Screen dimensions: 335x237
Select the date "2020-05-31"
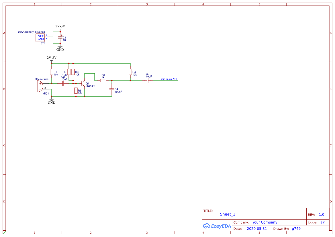coord(257,229)
